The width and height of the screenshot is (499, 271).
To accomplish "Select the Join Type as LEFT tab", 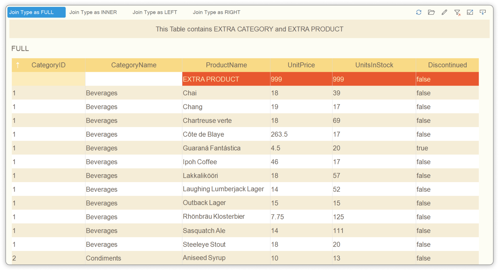I will [x=155, y=12].
